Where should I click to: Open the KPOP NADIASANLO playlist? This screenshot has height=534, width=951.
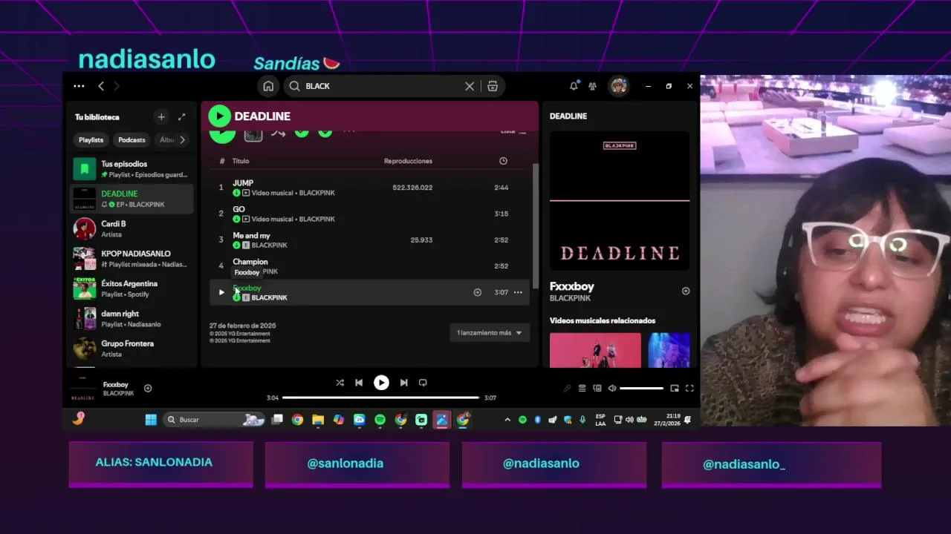(132, 259)
